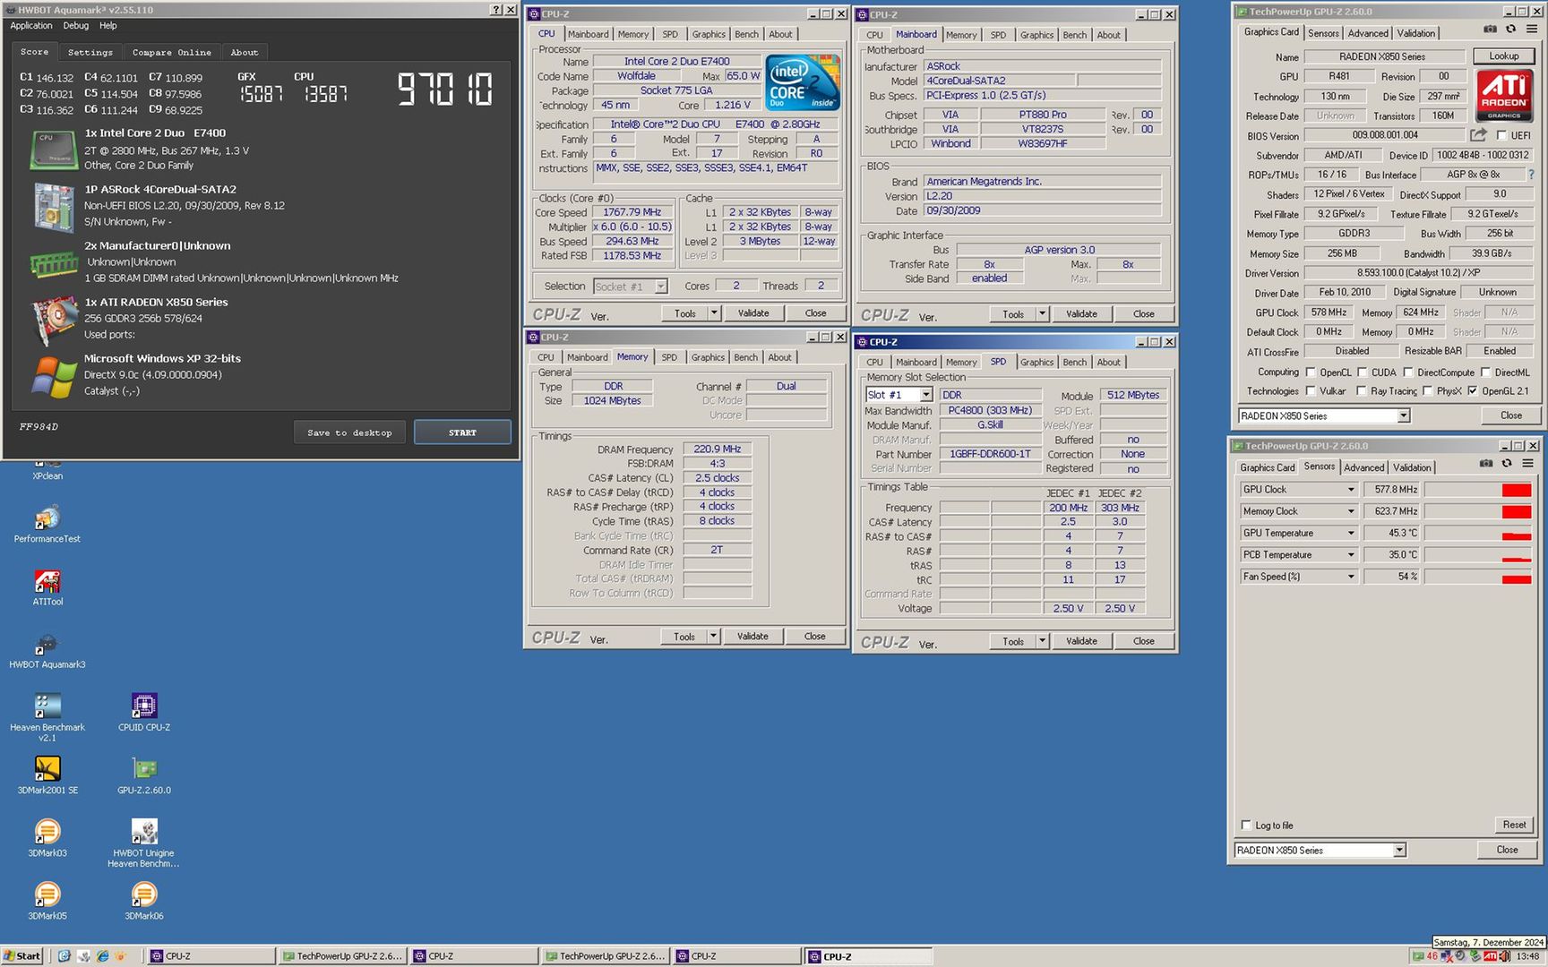Open the GPU Clock sensor dropdown
The width and height of the screenshot is (1548, 967).
[x=1351, y=490]
